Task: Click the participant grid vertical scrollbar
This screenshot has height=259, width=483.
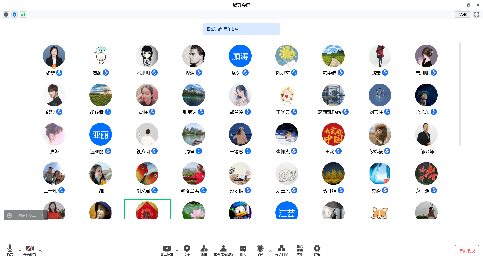Action: point(459,94)
